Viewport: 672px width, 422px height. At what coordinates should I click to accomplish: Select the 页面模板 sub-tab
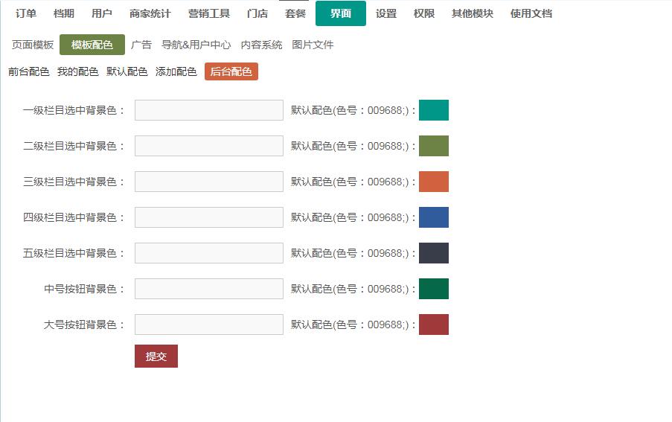click(33, 45)
